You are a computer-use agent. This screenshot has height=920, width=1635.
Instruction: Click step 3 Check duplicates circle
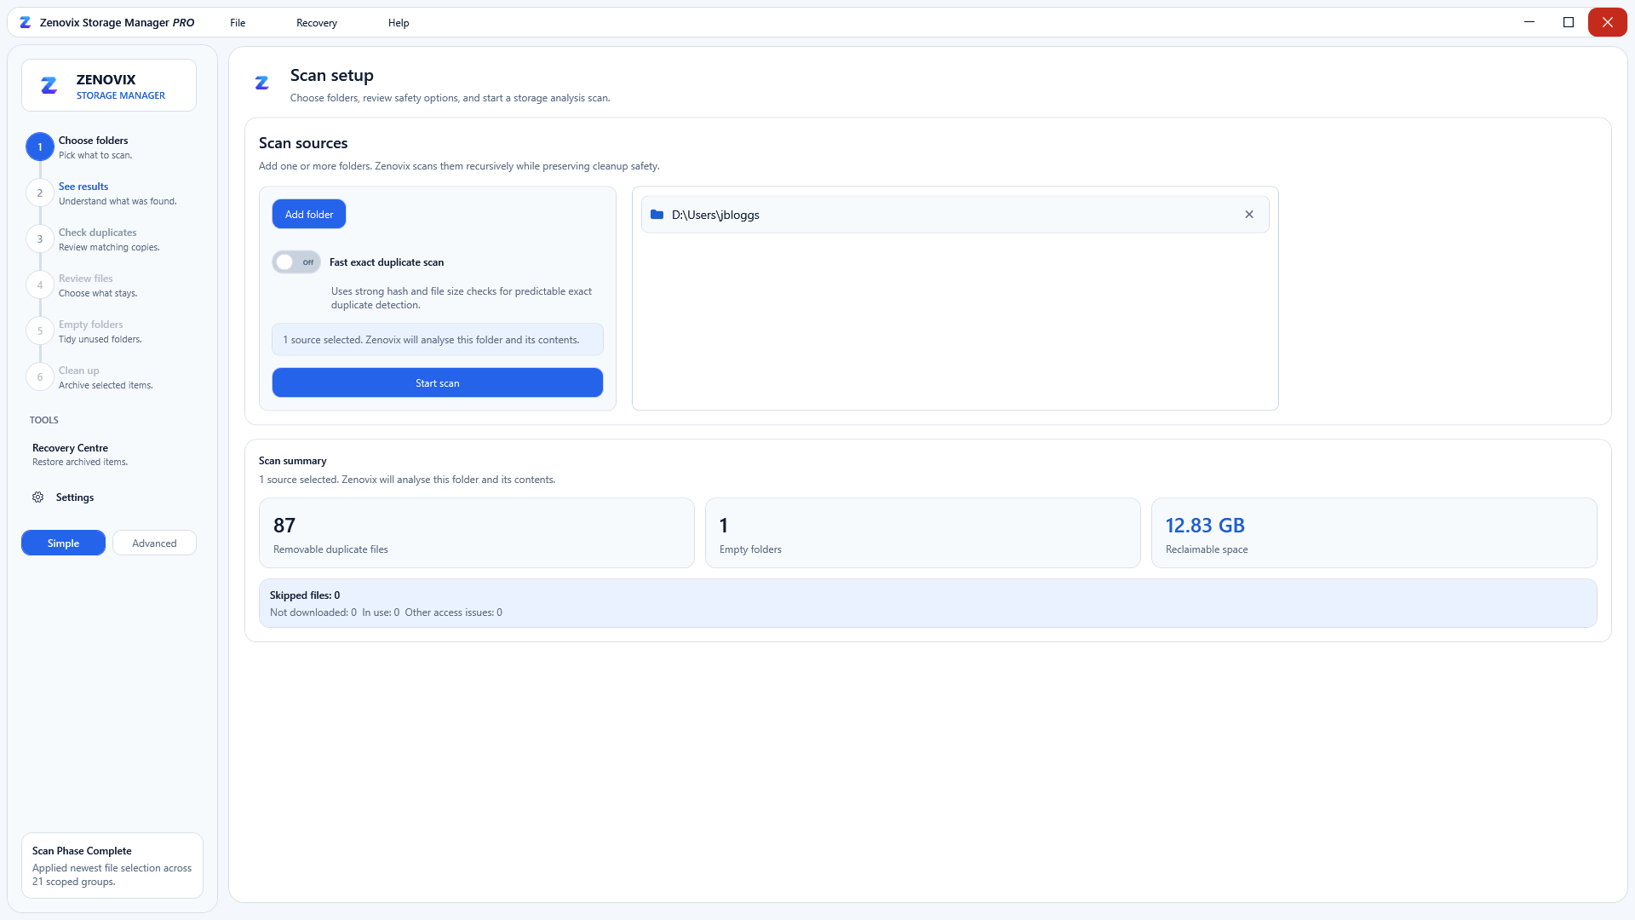[40, 239]
